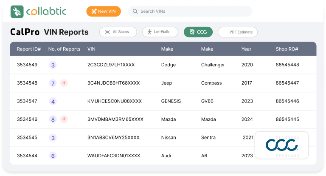Open Report ID 3534549
This screenshot has height=176, width=326.
click(27, 65)
